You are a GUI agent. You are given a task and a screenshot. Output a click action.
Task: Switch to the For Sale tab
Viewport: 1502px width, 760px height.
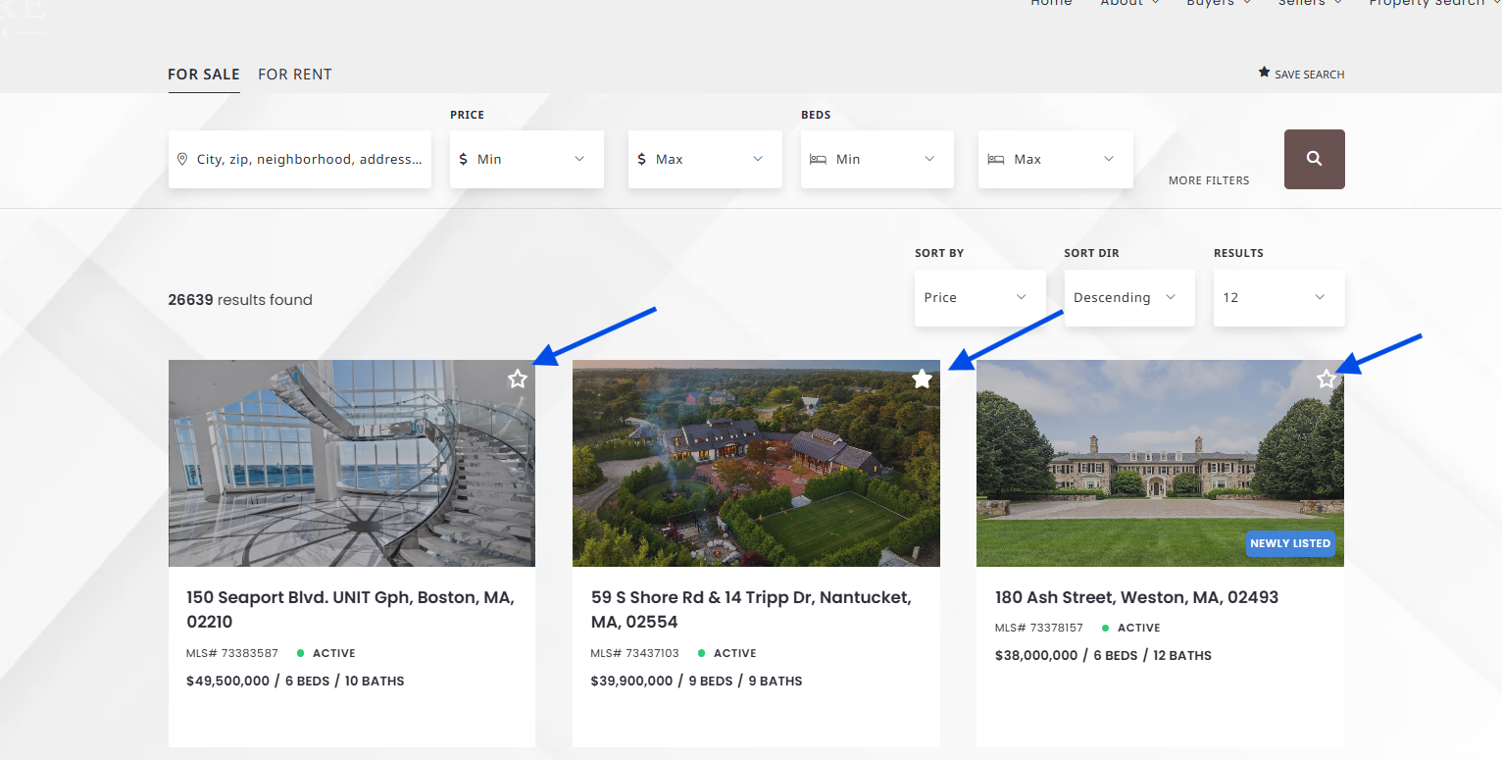204,75
